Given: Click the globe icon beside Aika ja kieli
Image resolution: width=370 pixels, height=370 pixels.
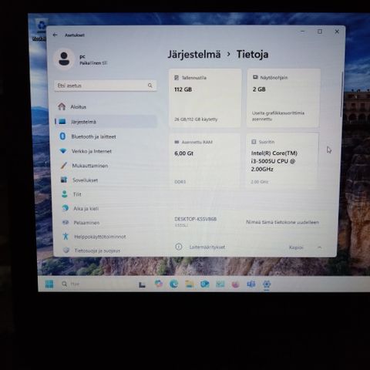Looking at the screenshot, I should point(66,208).
